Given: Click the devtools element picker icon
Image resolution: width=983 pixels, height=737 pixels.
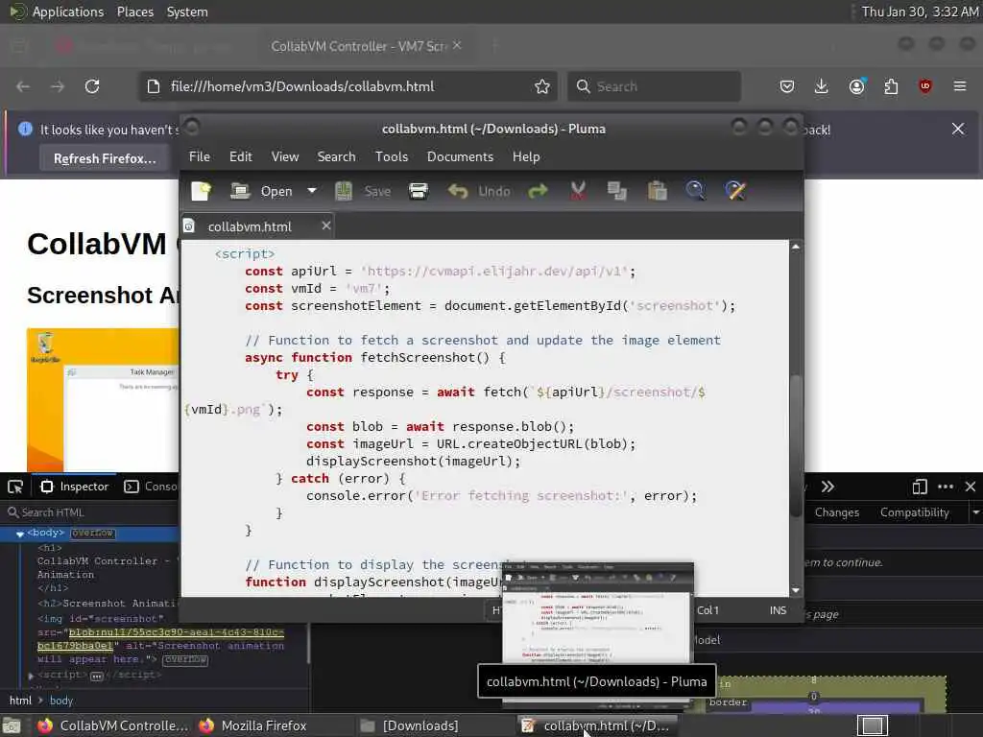Looking at the screenshot, I should (15, 487).
